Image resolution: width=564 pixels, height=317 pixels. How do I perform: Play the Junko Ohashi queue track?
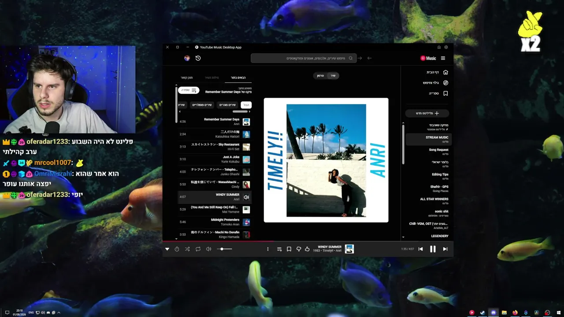click(x=215, y=172)
